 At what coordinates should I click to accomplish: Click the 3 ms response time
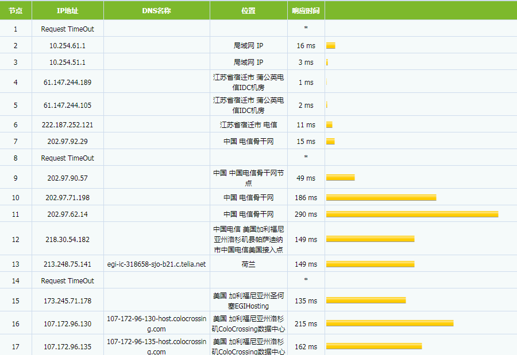[x=306, y=63]
